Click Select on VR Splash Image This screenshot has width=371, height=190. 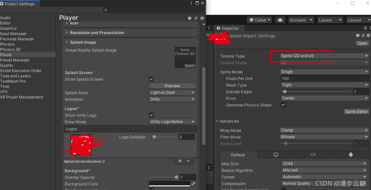coord(190,66)
